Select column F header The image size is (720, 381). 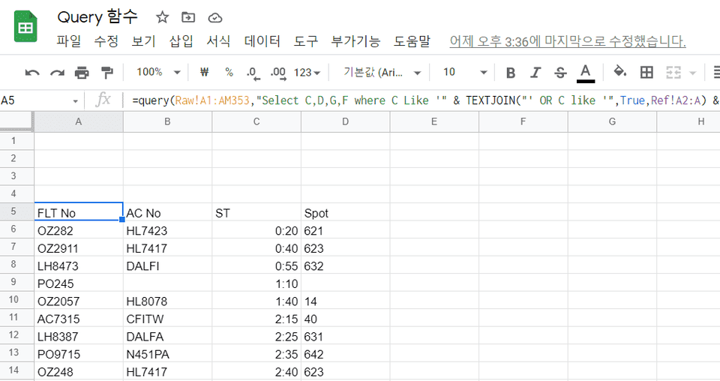tap(523, 121)
